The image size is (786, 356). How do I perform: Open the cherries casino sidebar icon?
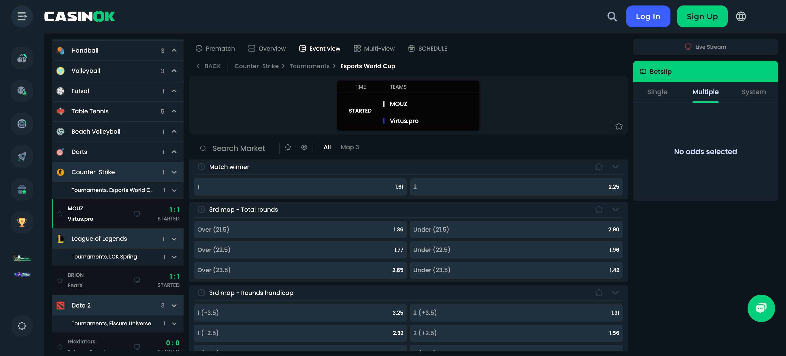pyautogui.click(x=22, y=58)
